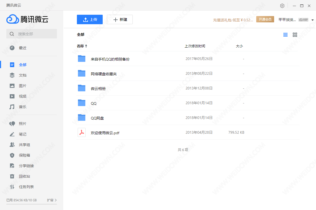Open 音乐 note icon in sidebar

[x=12, y=107]
